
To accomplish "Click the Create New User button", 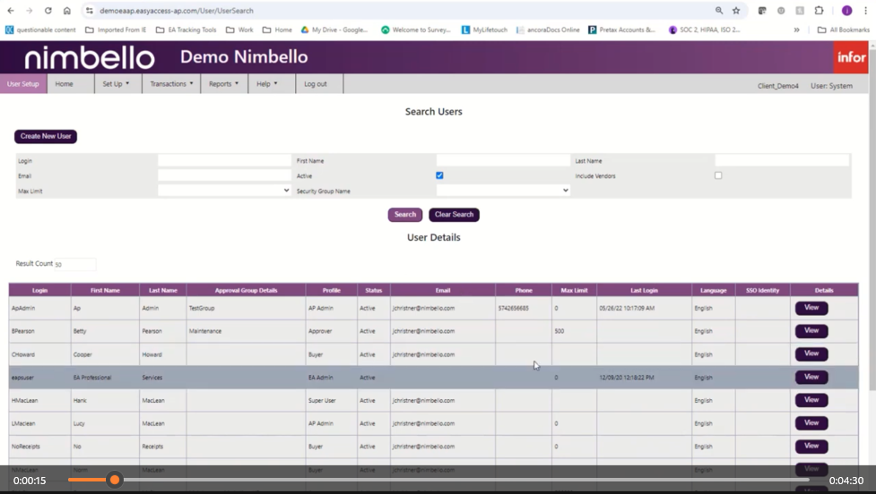I will click(x=46, y=136).
